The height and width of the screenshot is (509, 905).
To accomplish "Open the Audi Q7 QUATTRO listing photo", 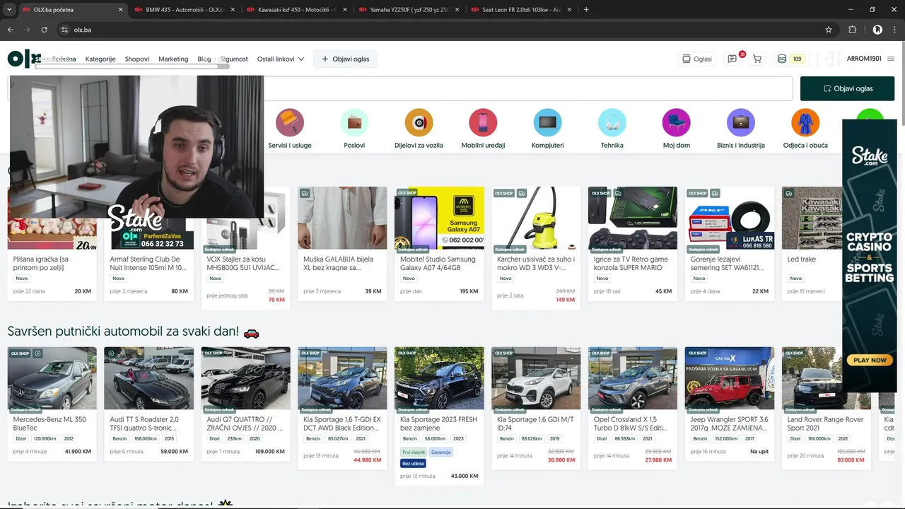I will point(245,378).
